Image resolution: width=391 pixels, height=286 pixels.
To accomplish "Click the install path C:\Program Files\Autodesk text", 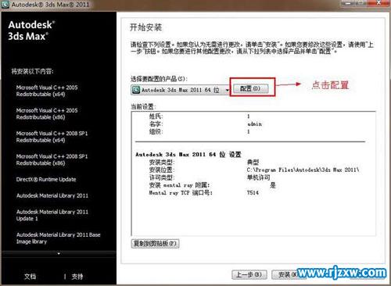I will click(x=303, y=170).
